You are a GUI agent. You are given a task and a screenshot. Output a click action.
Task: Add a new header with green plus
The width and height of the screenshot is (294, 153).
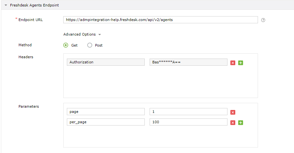tap(240, 63)
